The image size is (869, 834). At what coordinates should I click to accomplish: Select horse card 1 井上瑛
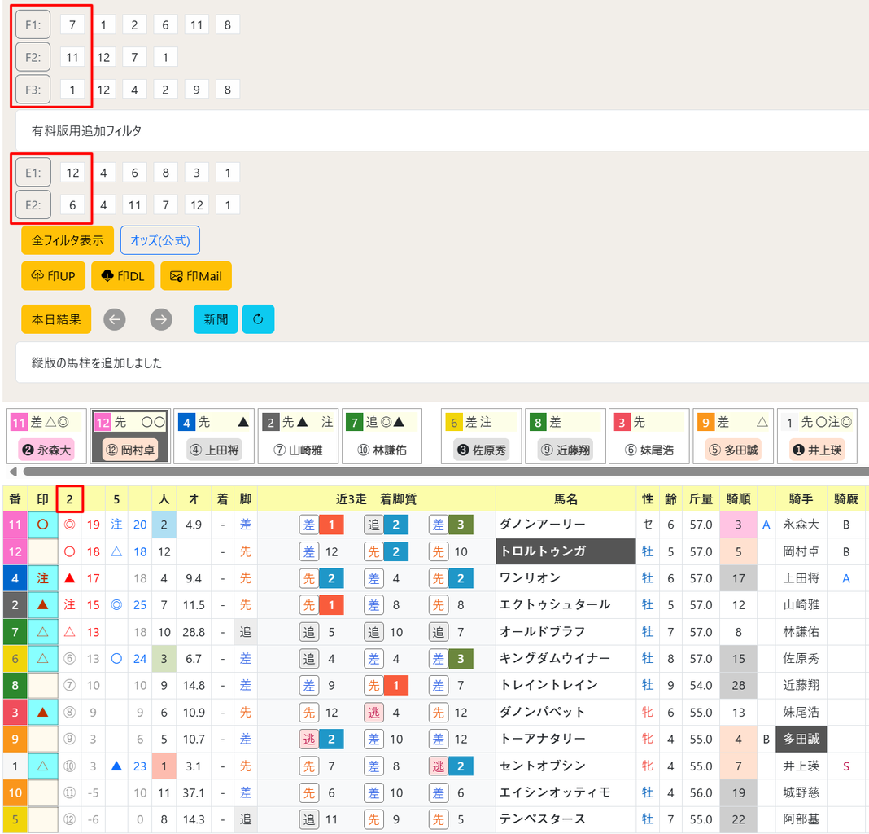tap(818, 437)
